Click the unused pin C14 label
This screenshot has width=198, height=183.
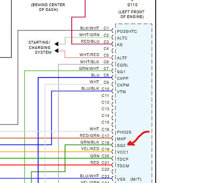coord(105,116)
